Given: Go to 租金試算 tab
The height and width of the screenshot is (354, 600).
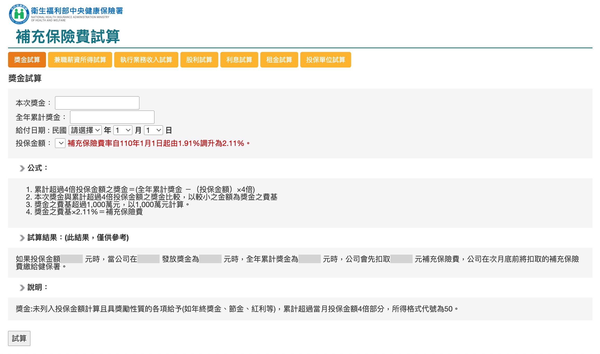Looking at the screenshot, I should (279, 60).
